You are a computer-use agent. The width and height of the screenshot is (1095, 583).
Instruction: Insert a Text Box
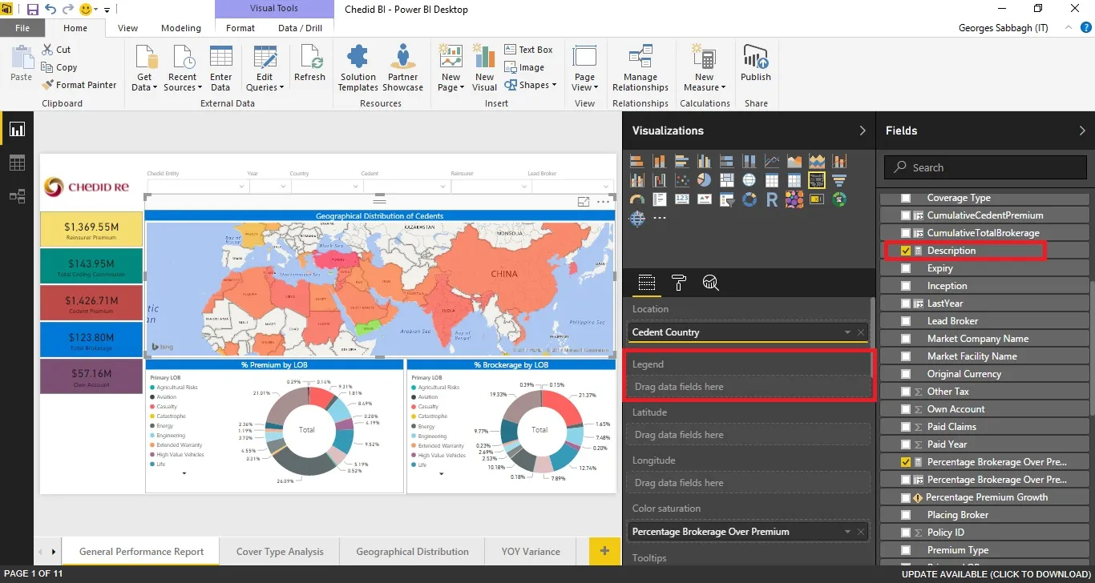click(x=529, y=50)
